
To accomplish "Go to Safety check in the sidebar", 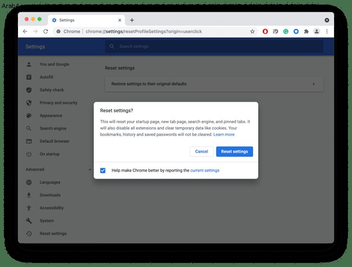I will coord(52,90).
